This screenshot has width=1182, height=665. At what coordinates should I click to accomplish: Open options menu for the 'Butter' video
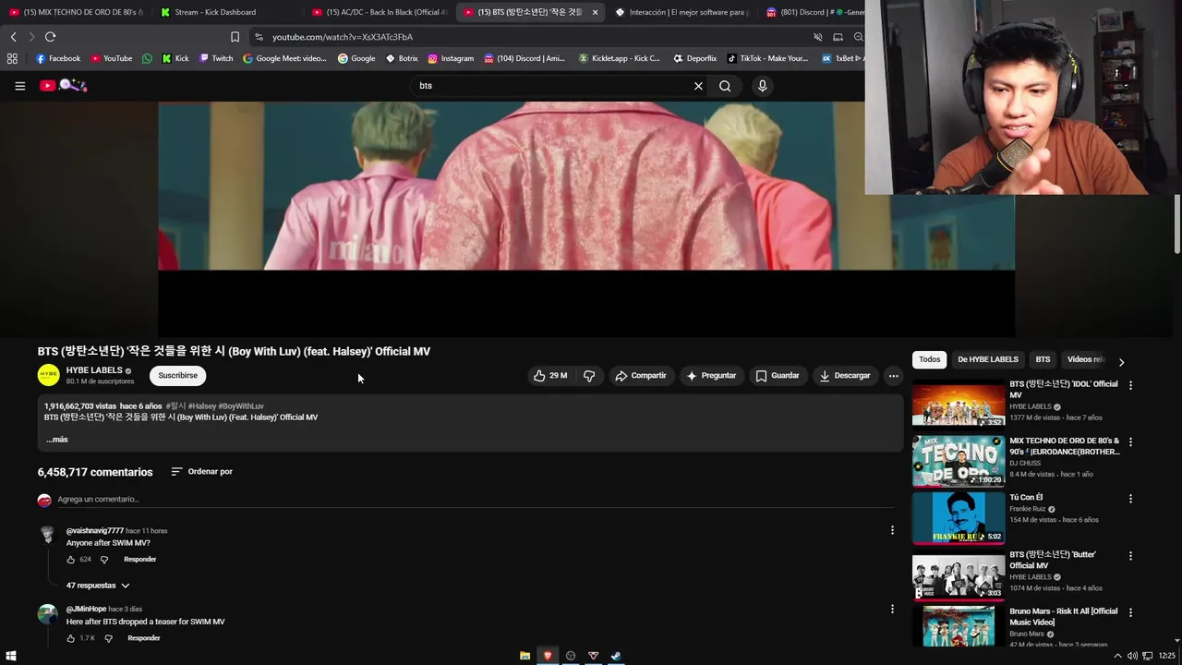(x=1130, y=556)
